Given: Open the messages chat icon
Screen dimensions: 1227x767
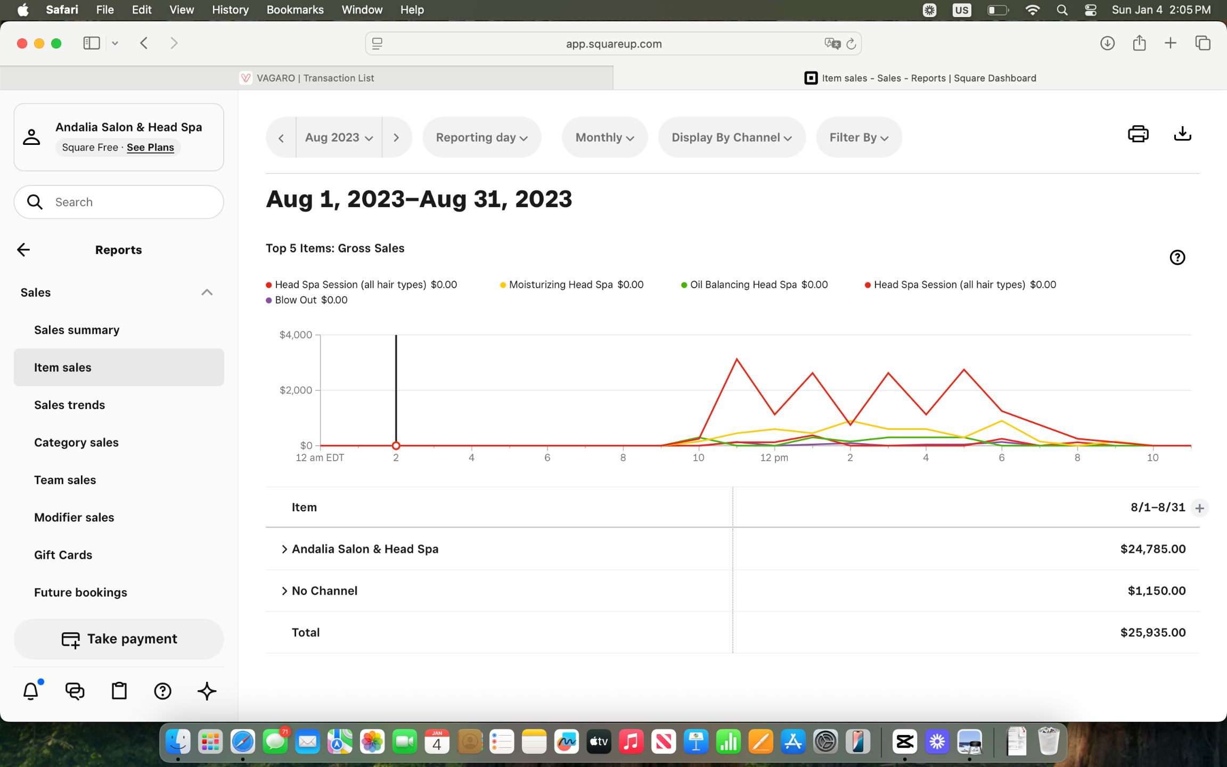Looking at the screenshot, I should (75, 691).
